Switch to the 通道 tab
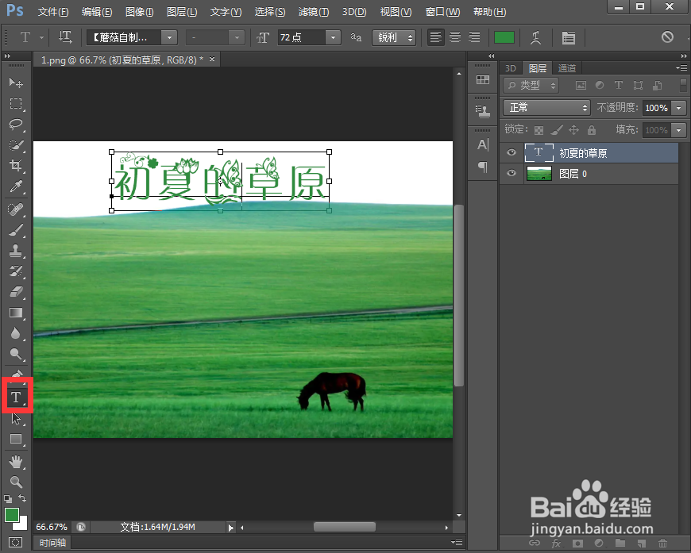 566,68
